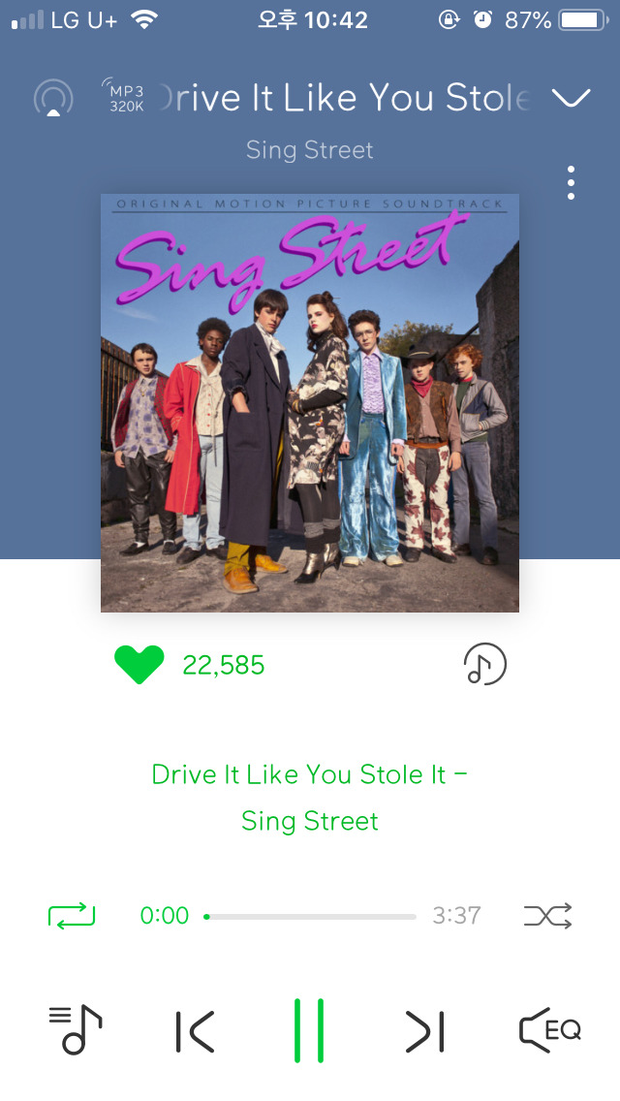The image size is (620, 1101).
Task: Tap the MP3 320K quality badge
Action: click(x=125, y=96)
